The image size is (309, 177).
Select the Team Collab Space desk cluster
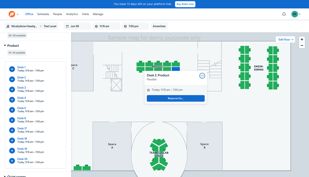(159, 154)
